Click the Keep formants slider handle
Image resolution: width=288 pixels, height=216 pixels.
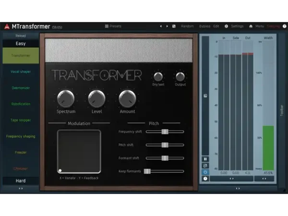coord(147,171)
